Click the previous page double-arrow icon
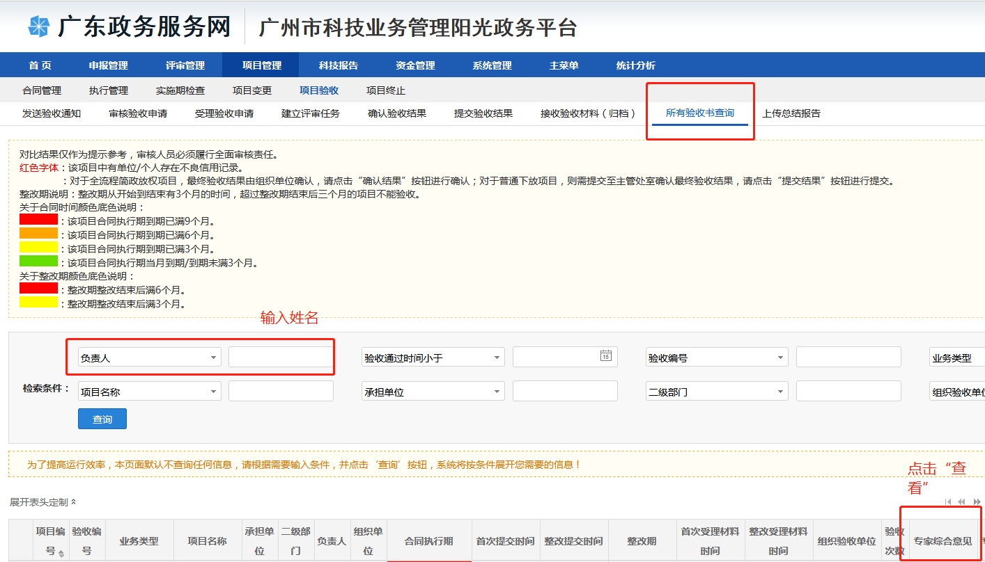Screen dimensions: 985x562 coord(962,501)
